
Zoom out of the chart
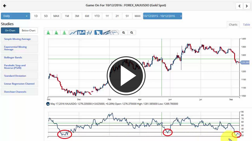point(132,33)
